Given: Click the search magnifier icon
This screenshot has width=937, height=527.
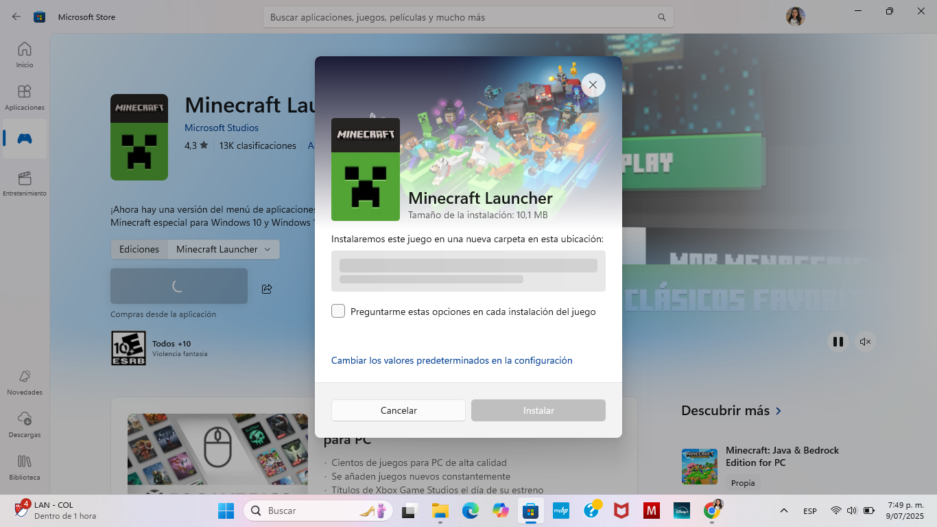Looking at the screenshot, I should pyautogui.click(x=662, y=17).
